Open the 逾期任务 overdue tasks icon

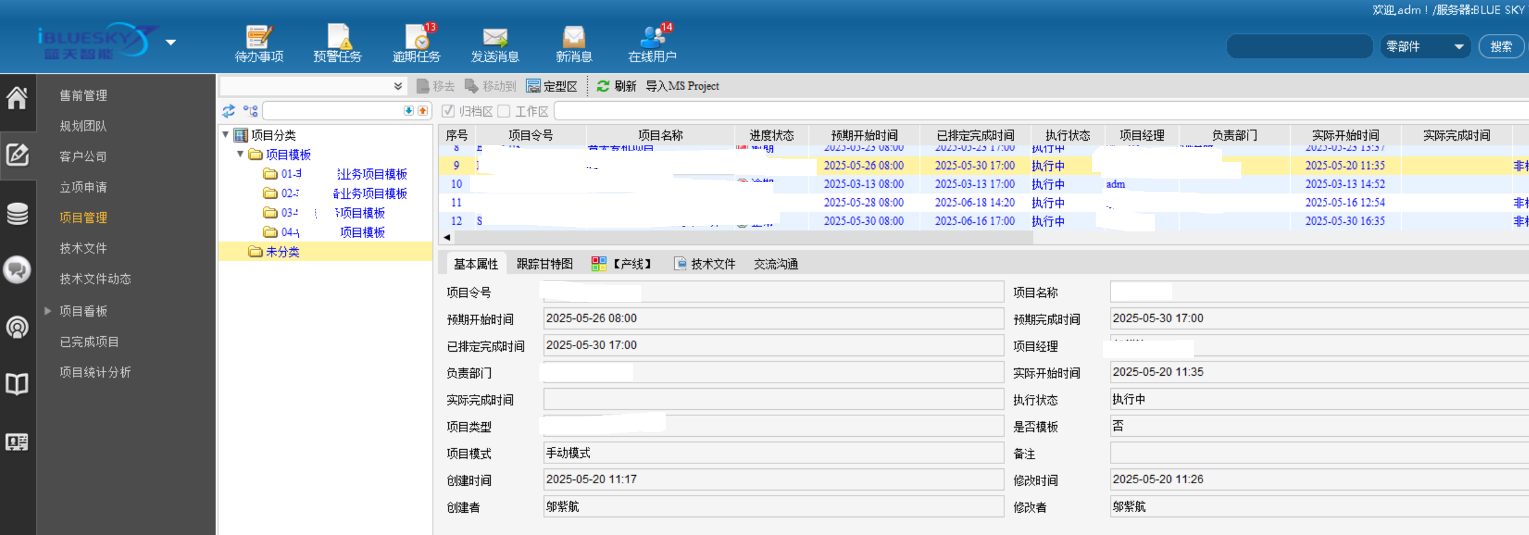point(417,44)
